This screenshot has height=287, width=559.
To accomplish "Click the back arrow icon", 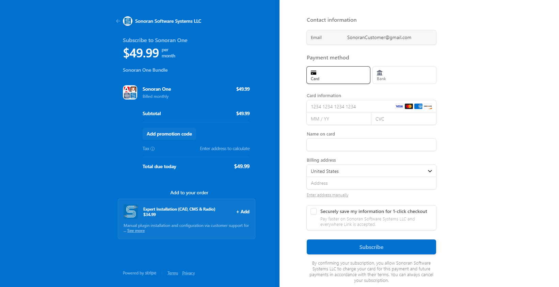I will [118, 21].
